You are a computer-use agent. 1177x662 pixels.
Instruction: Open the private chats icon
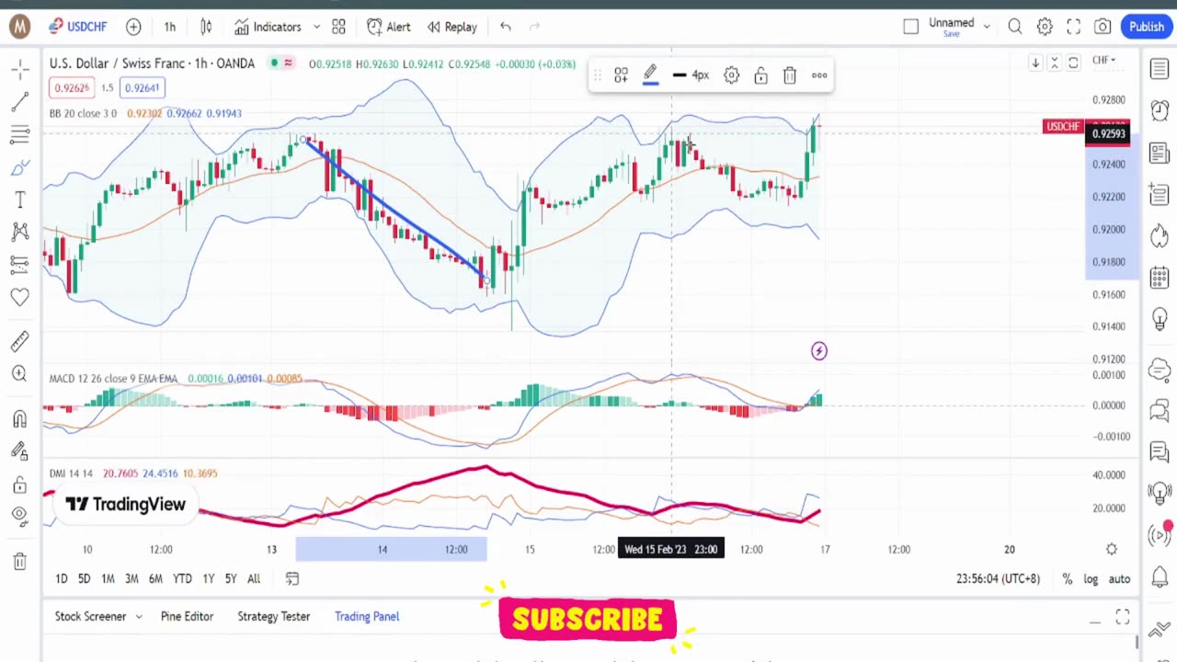pos(1160,411)
